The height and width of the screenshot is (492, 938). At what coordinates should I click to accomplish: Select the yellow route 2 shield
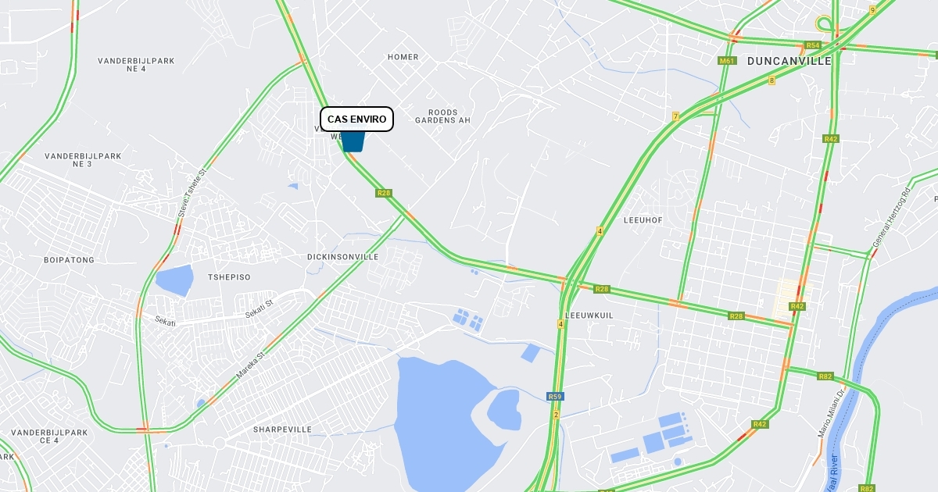point(557,415)
